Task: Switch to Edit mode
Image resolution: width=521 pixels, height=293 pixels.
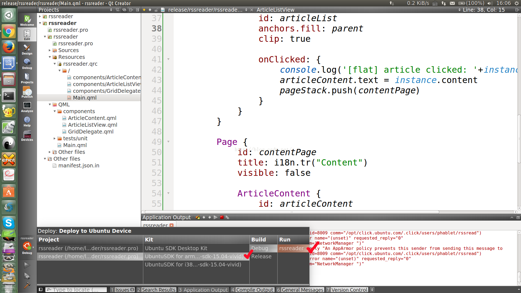Action: (x=27, y=35)
